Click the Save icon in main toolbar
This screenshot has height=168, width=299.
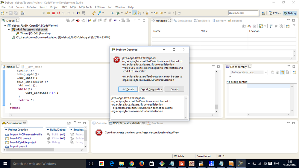coord(11,13)
